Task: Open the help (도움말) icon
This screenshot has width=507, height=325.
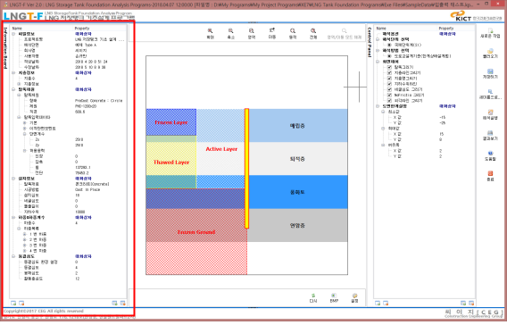Action: (491, 154)
